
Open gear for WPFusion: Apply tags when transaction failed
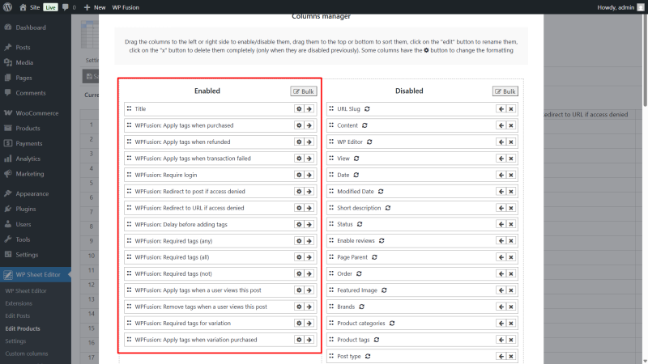pyautogui.click(x=299, y=159)
